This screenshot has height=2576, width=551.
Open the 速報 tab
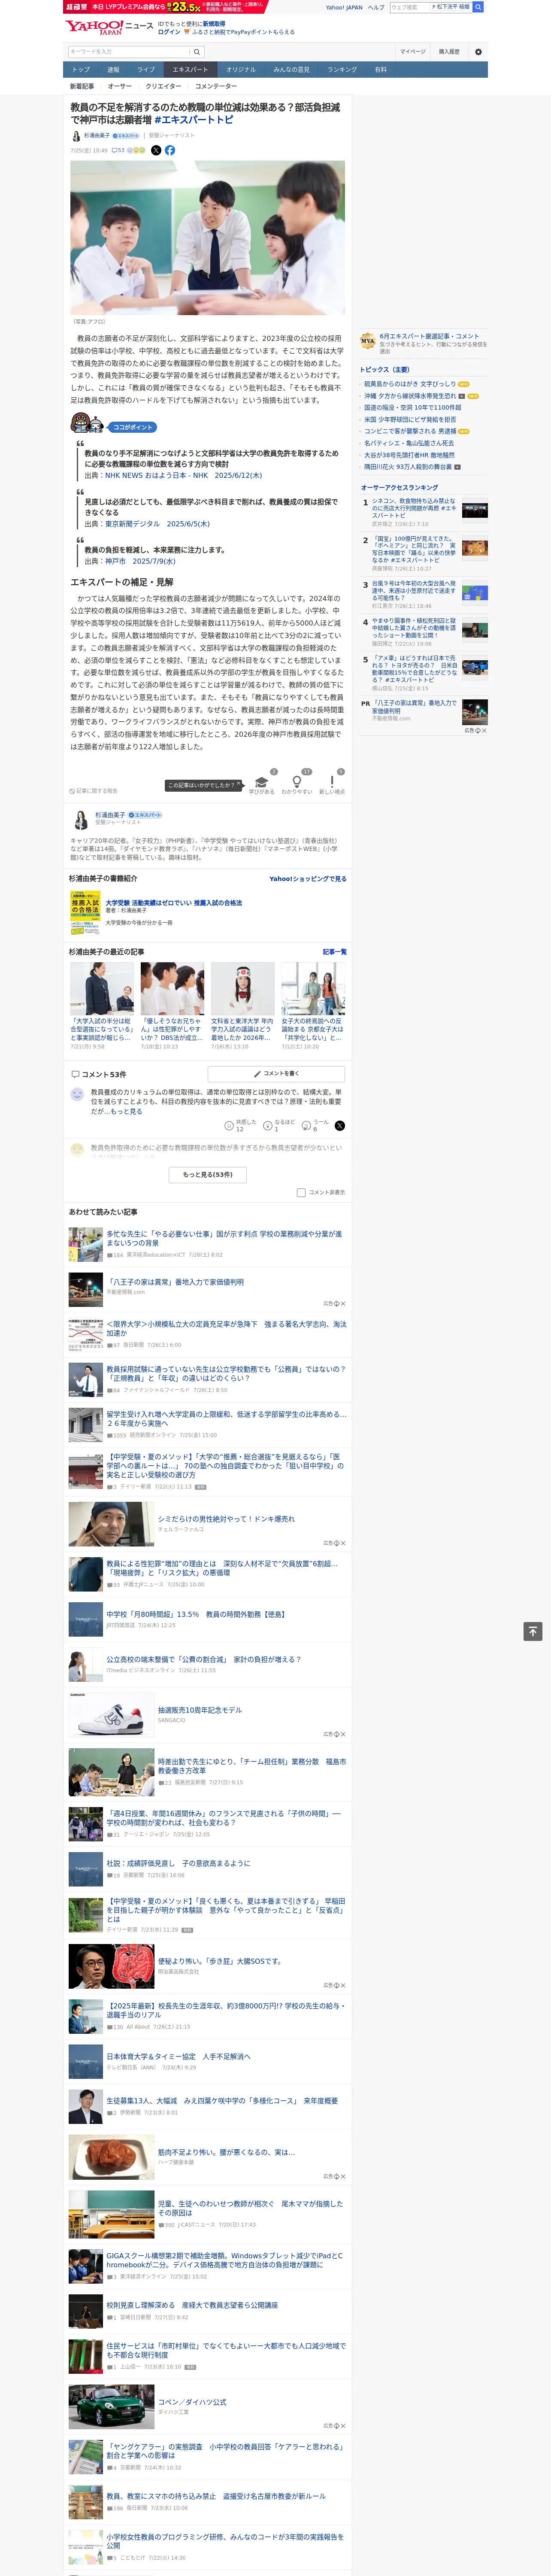pyautogui.click(x=113, y=70)
